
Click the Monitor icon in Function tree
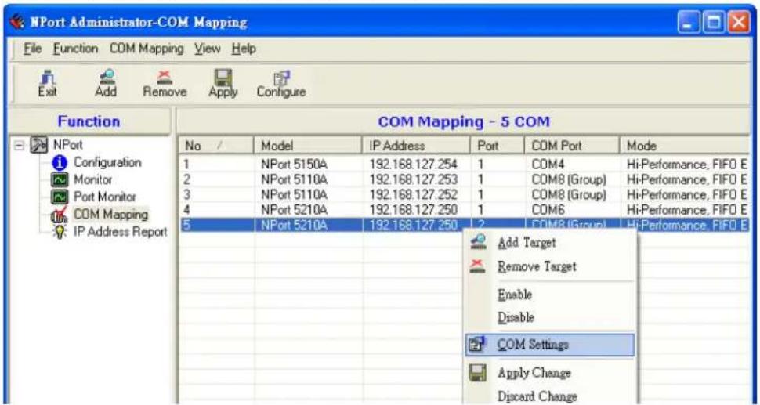tap(60, 179)
